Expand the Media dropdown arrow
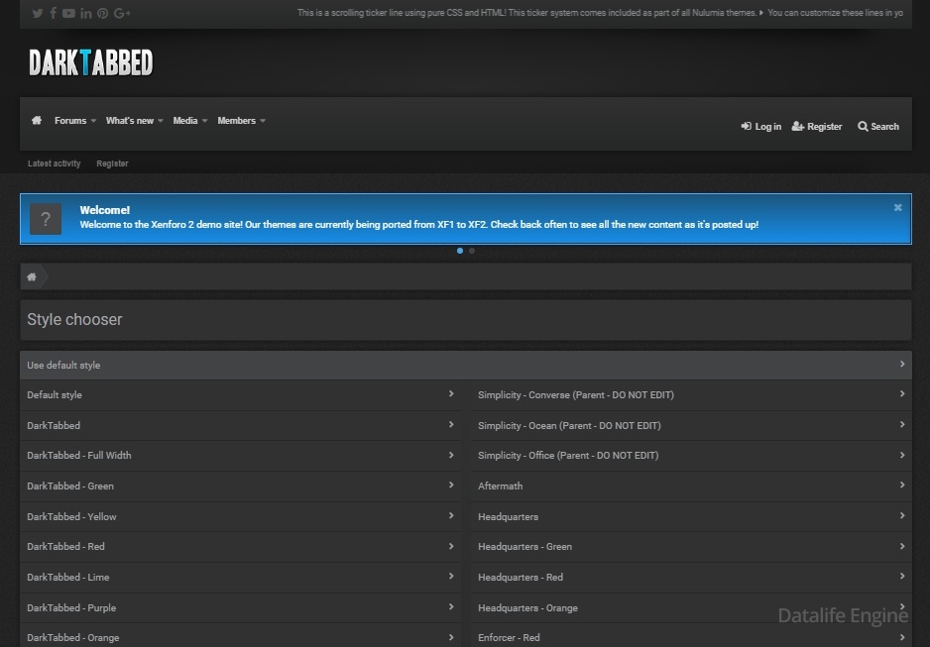Viewport: 930px width, 647px height. pos(204,121)
